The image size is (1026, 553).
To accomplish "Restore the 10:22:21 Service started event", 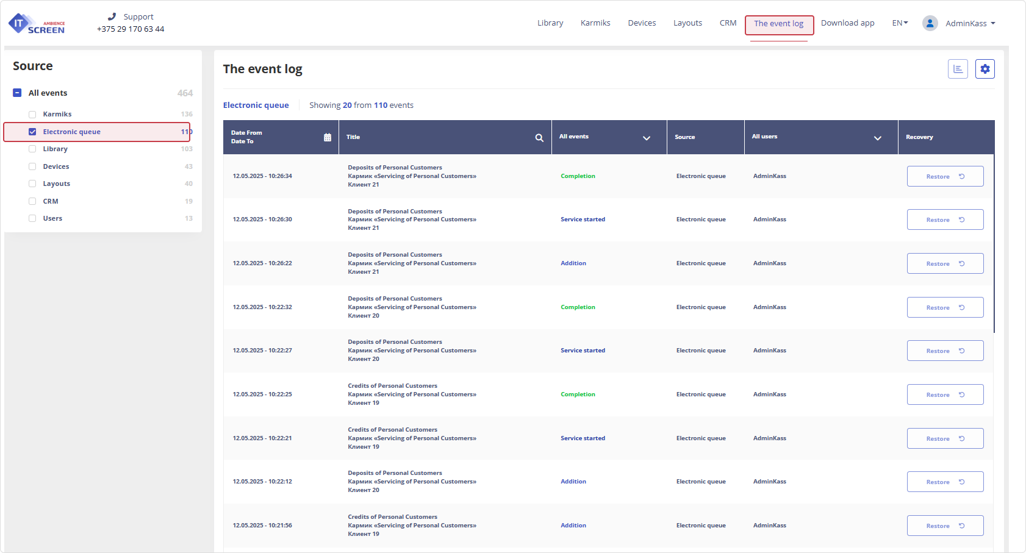I will point(945,438).
